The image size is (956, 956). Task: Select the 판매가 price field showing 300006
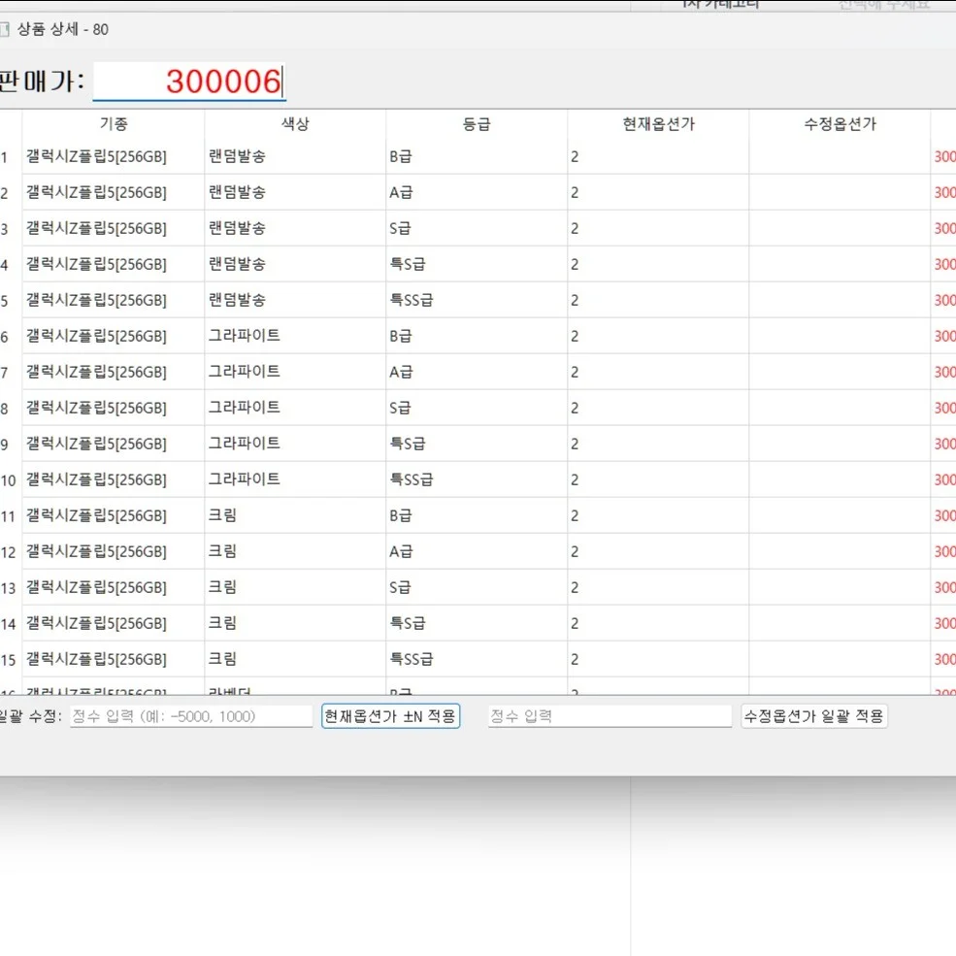click(189, 82)
